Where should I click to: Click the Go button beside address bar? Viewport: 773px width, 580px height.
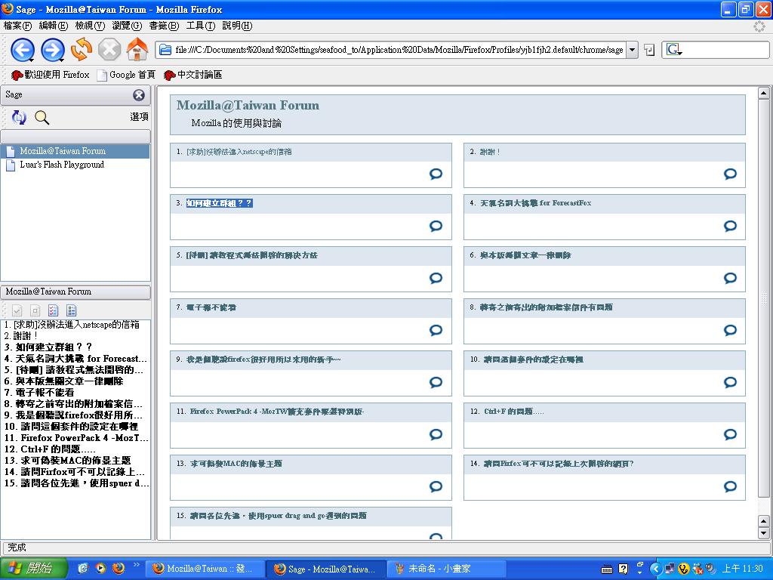click(x=649, y=50)
